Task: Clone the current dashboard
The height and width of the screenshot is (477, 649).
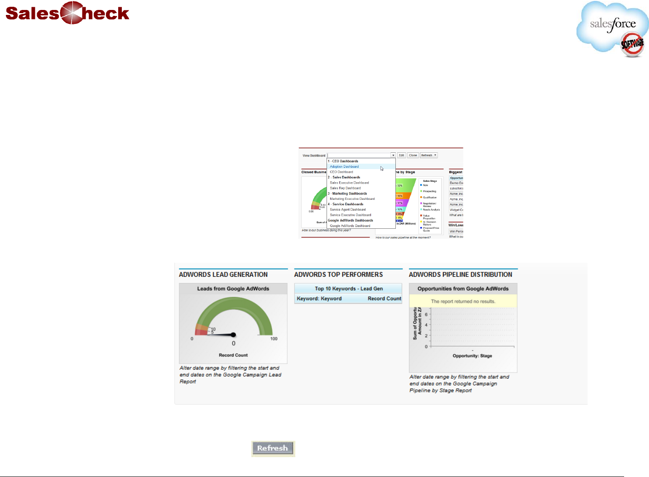Action: (x=413, y=155)
